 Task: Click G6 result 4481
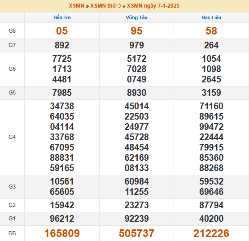[x=62, y=79]
